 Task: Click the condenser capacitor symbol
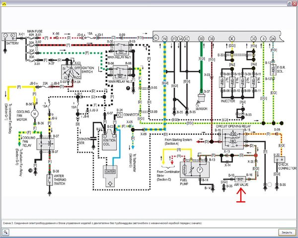tap(93, 138)
